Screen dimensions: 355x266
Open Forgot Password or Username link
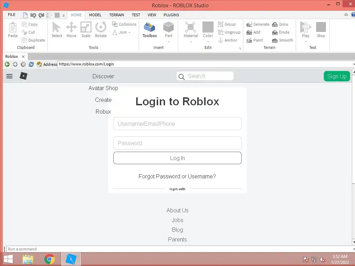tap(177, 176)
